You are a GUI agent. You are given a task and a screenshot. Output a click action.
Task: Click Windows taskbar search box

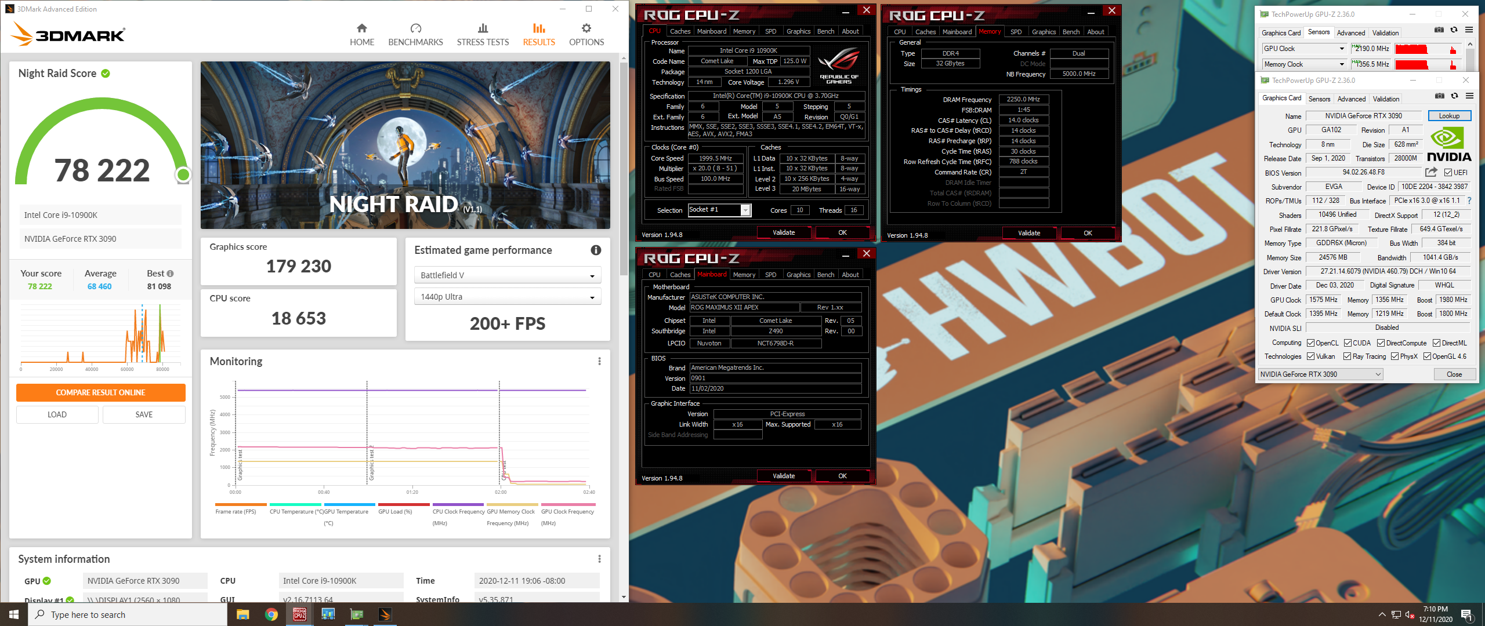pyautogui.click(x=128, y=614)
